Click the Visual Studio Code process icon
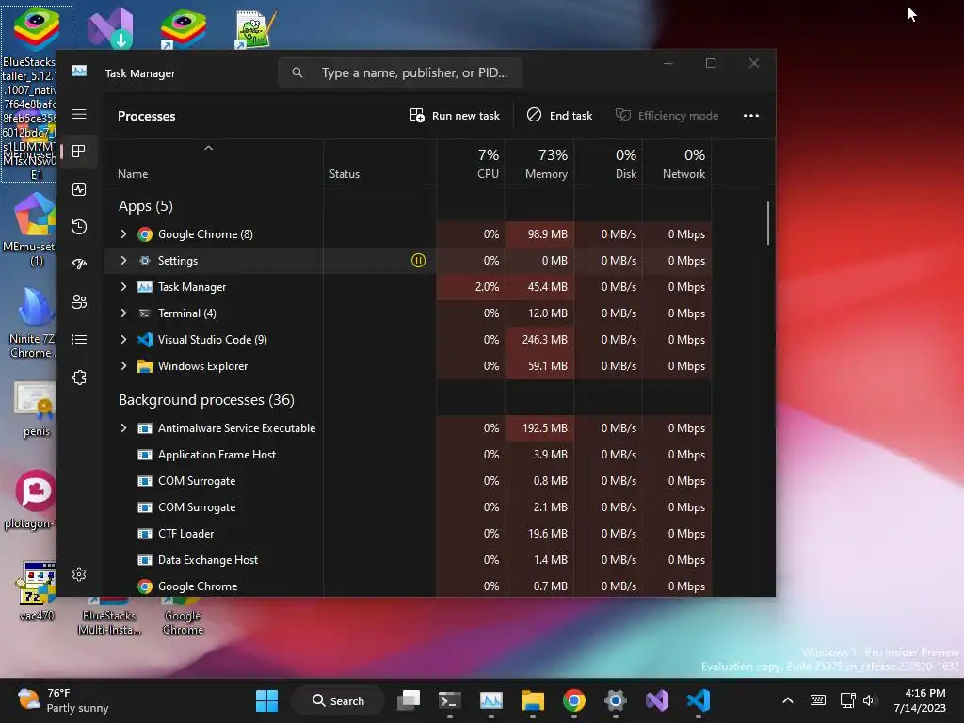964x723 pixels. tap(144, 339)
